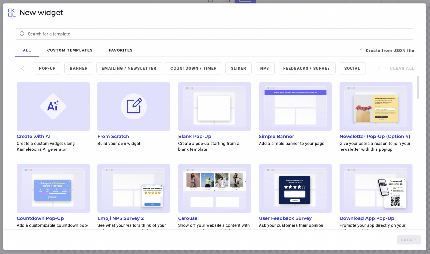Screen dimensions: 430x254
Task: Select the Blank Pop-Up template thumbnail
Action: (x=214, y=106)
